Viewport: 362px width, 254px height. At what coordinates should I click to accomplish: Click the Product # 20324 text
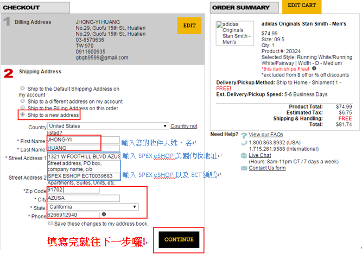(281, 51)
